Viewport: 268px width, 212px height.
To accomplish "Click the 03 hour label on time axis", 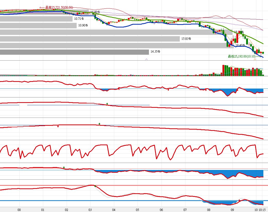I will pyautogui.click(x=90, y=210).
